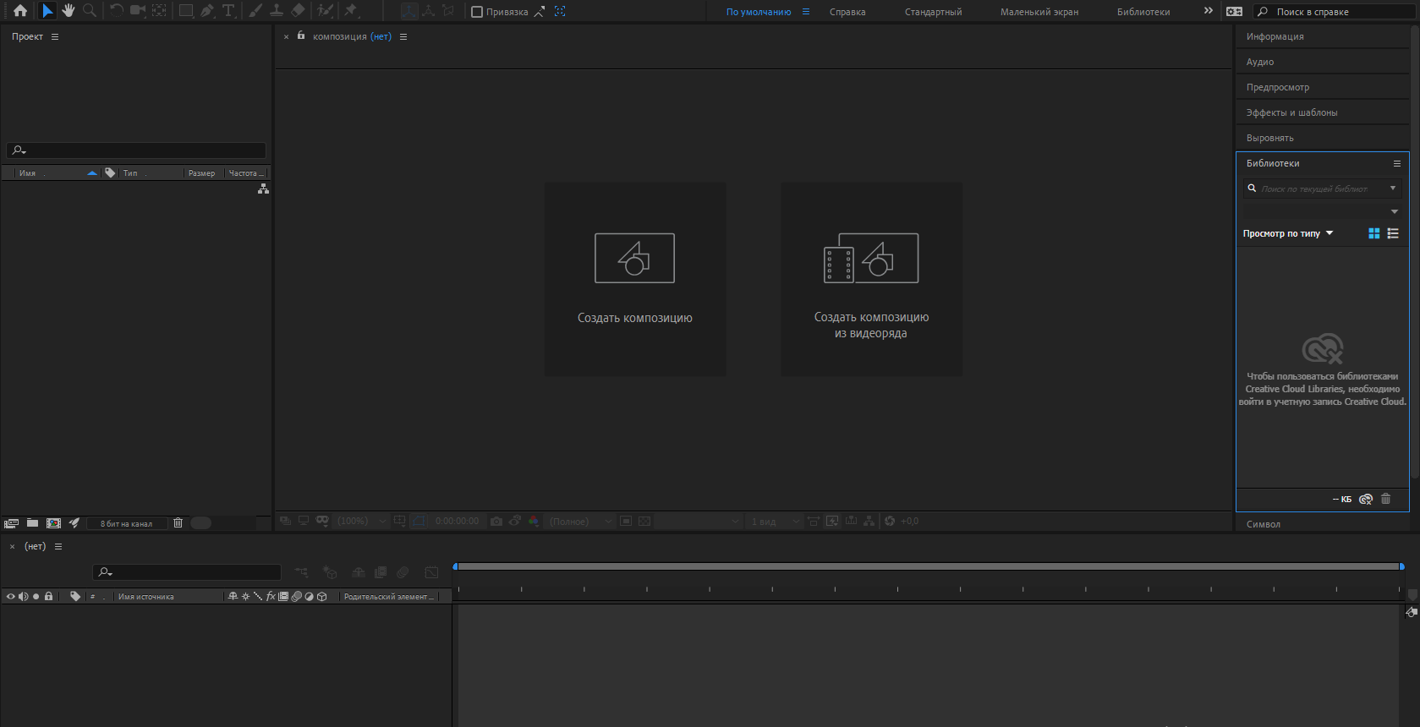The width and height of the screenshot is (1420, 727).
Task: Open the композиция panel menu
Action: point(403,36)
